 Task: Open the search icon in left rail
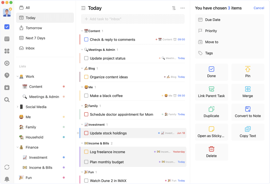pyautogui.click(x=7, y=100)
